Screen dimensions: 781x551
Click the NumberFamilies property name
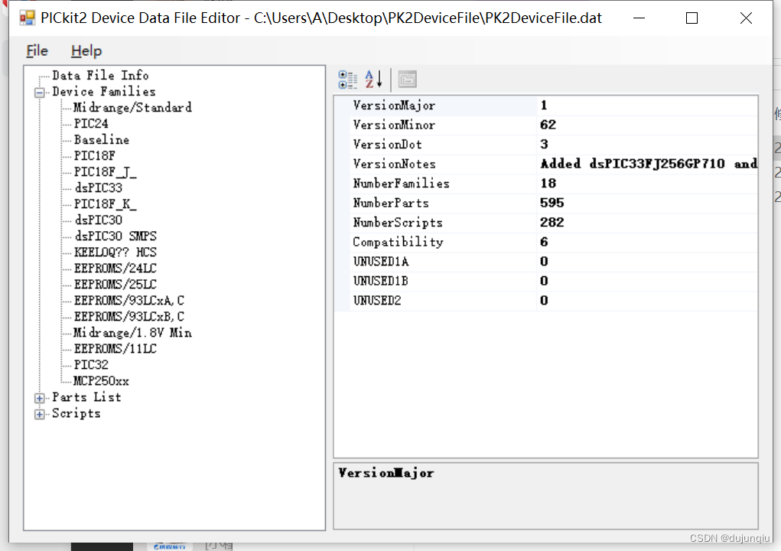[x=401, y=184]
